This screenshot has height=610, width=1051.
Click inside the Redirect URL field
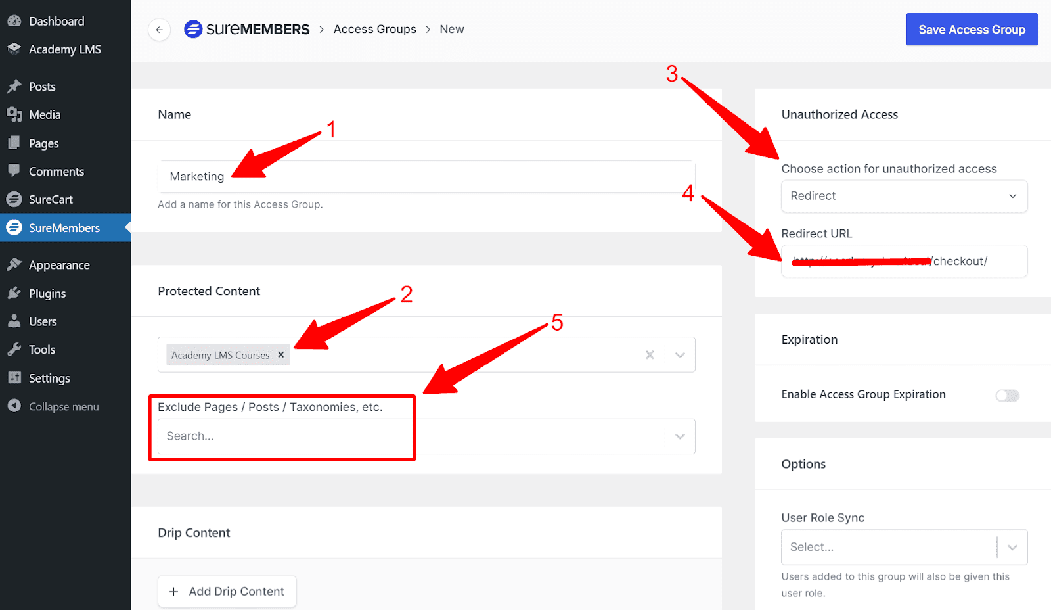click(904, 261)
